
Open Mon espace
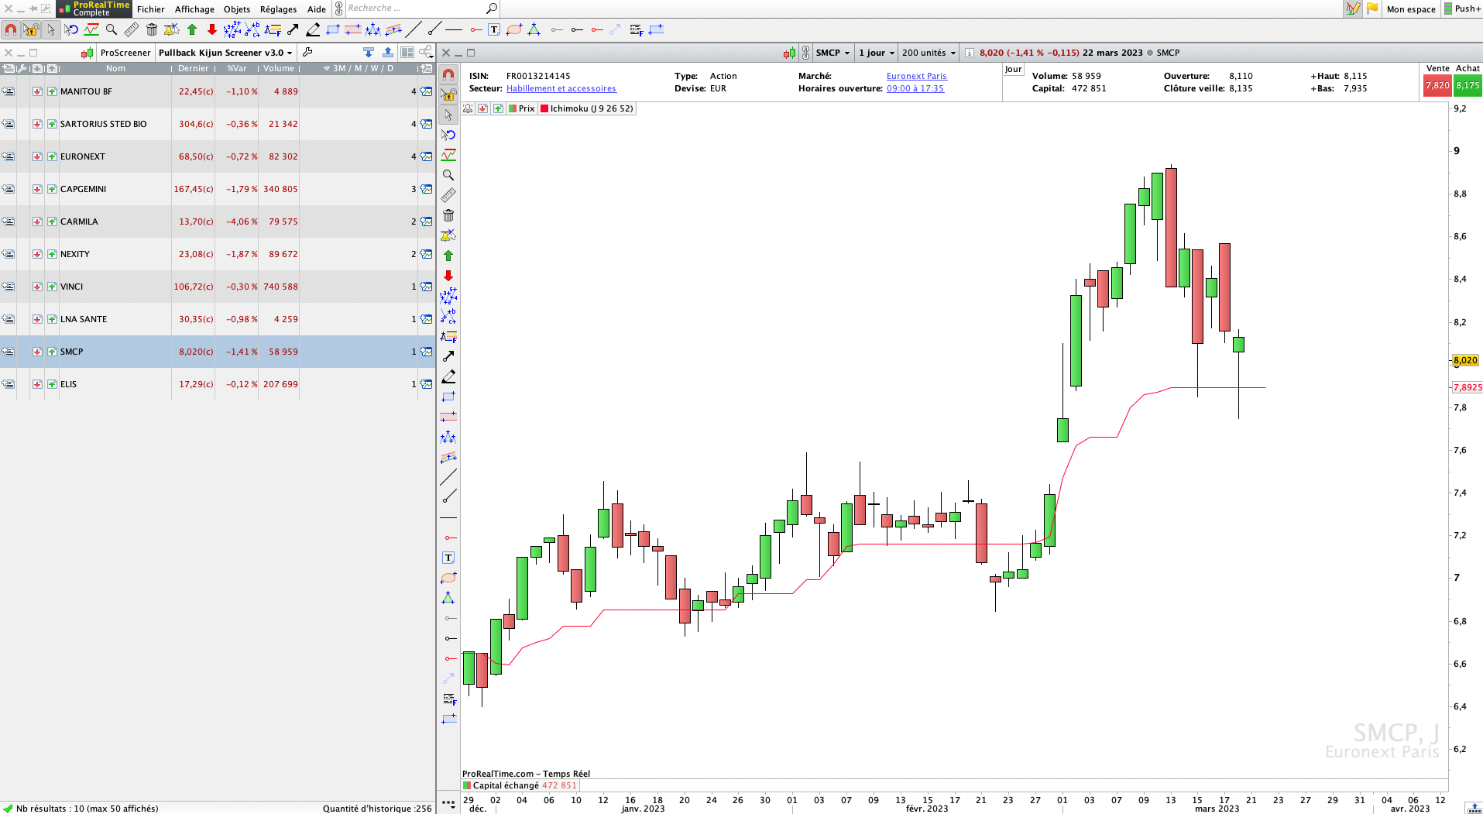pyautogui.click(x=1411, y=9)
